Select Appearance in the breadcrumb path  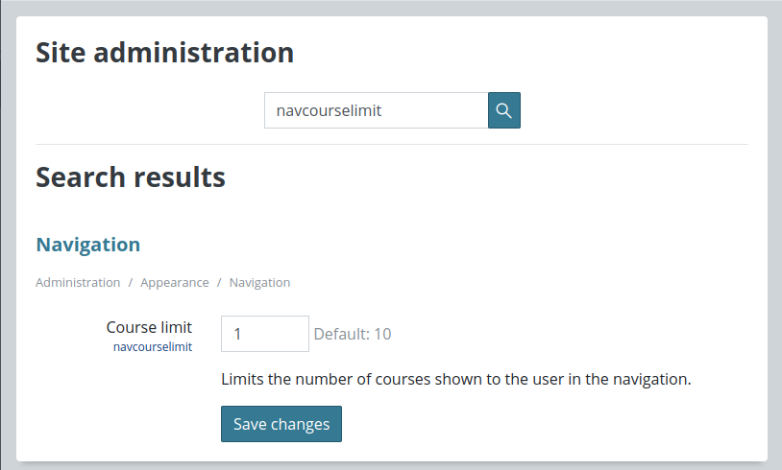pyautogui.click(x=175, y=282)
